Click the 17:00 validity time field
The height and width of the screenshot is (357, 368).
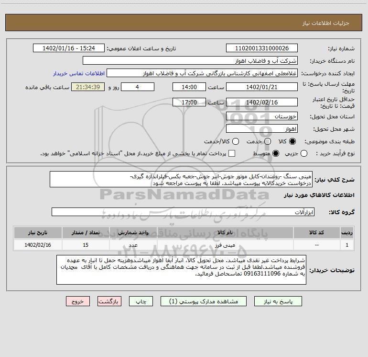[189, 102]
